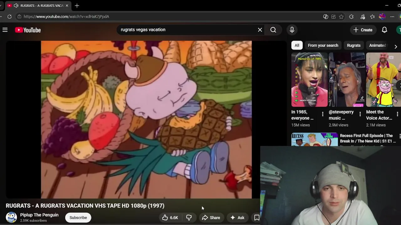Image resolution: width=401 pixels, height=225 pixels.
Task: Open YouTube notifications bell
Action: pos(384,30)
